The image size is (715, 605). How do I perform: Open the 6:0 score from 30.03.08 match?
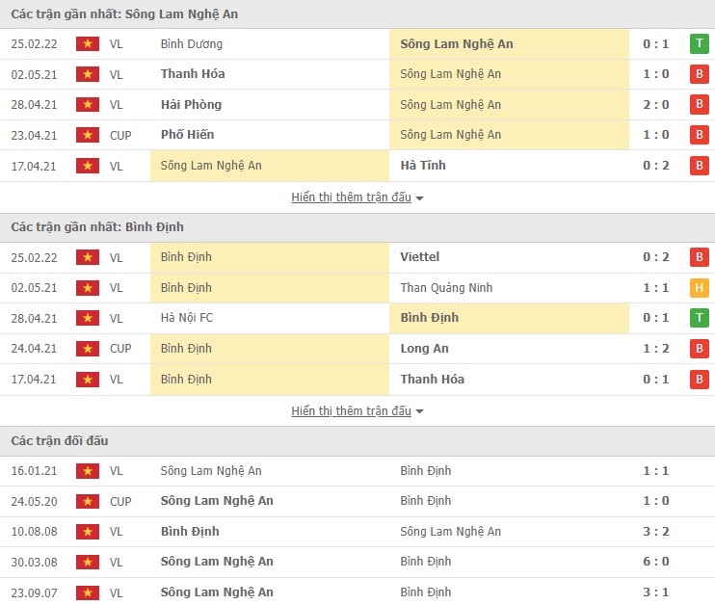tap(655, 562)
